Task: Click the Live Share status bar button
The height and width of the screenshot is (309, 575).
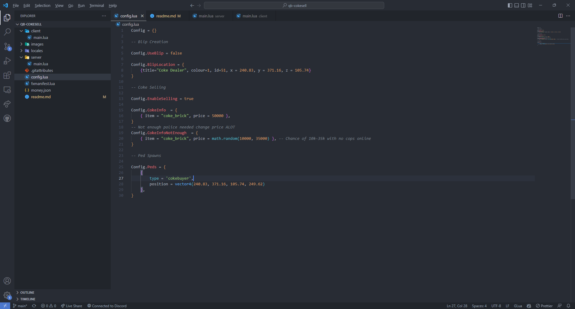Action: [x=72, y=306]
